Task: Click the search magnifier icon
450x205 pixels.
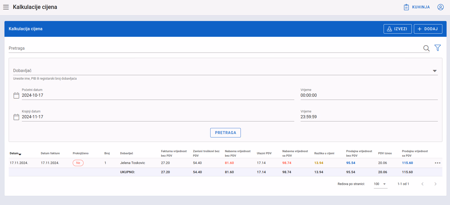Action: [x=426, y=48]
